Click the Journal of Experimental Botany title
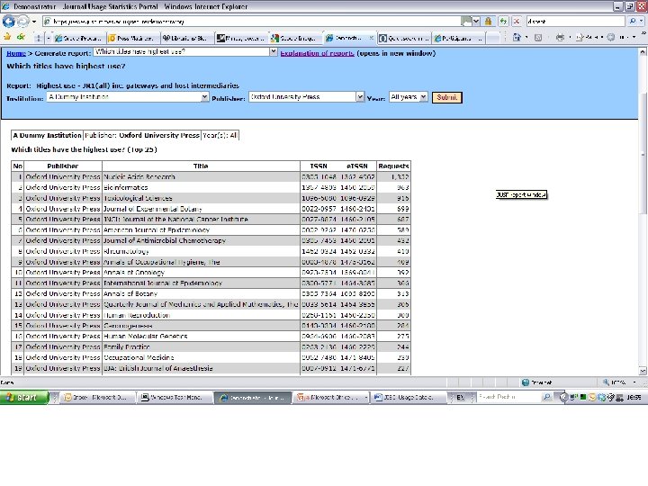The image size is (648, 486). click(152, 209)
